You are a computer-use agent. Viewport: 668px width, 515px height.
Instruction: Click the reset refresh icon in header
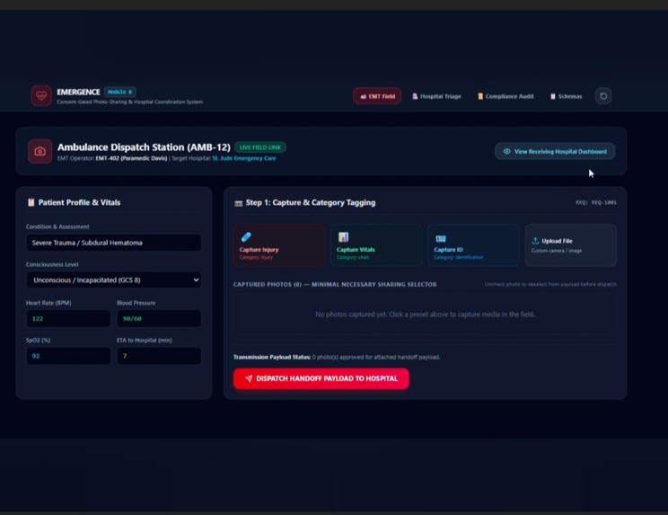click(x=603, y=96)
